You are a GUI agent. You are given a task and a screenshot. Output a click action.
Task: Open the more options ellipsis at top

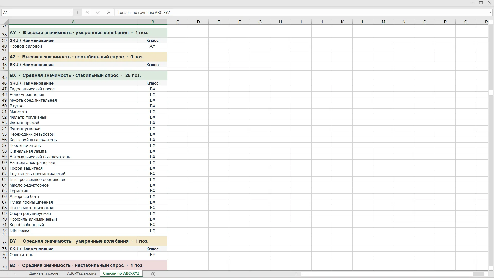473,3
